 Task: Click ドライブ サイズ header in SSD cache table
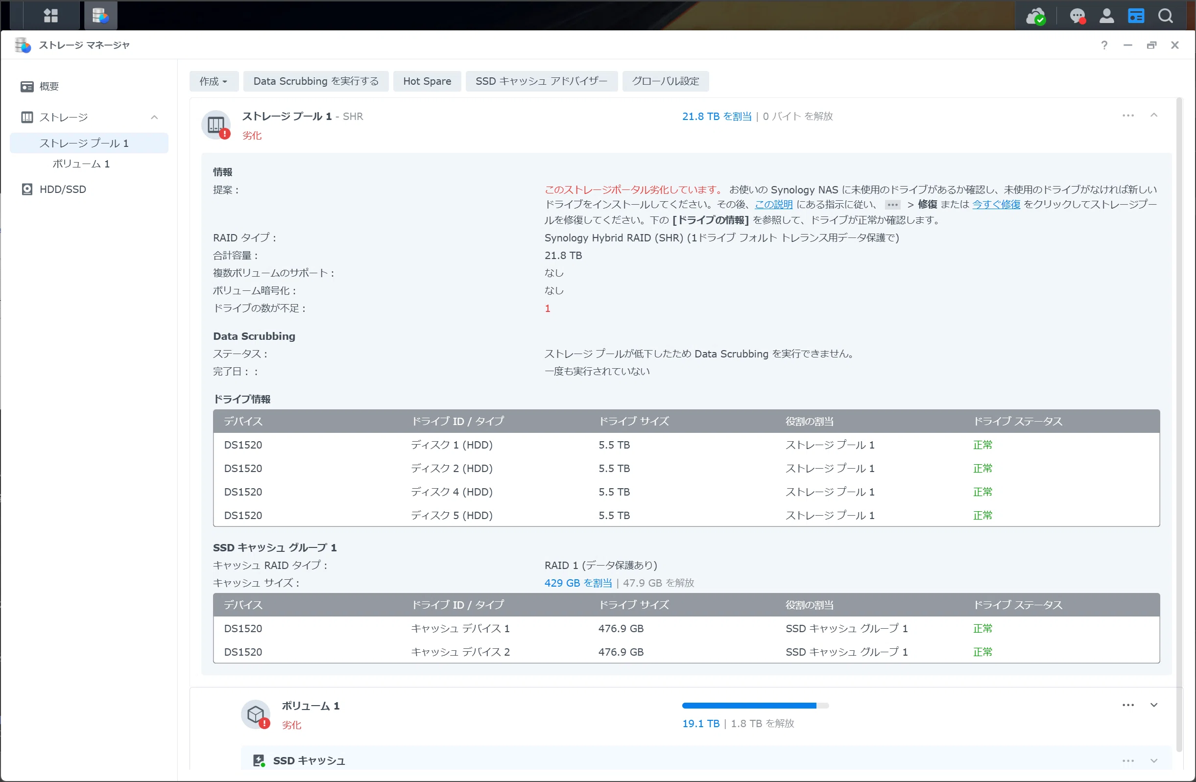(634, 605)
